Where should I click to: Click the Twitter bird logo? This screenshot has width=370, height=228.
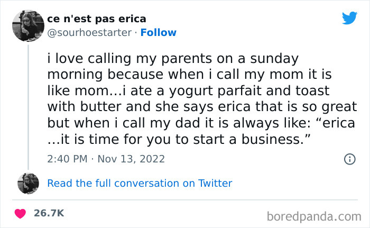[349, 17]
